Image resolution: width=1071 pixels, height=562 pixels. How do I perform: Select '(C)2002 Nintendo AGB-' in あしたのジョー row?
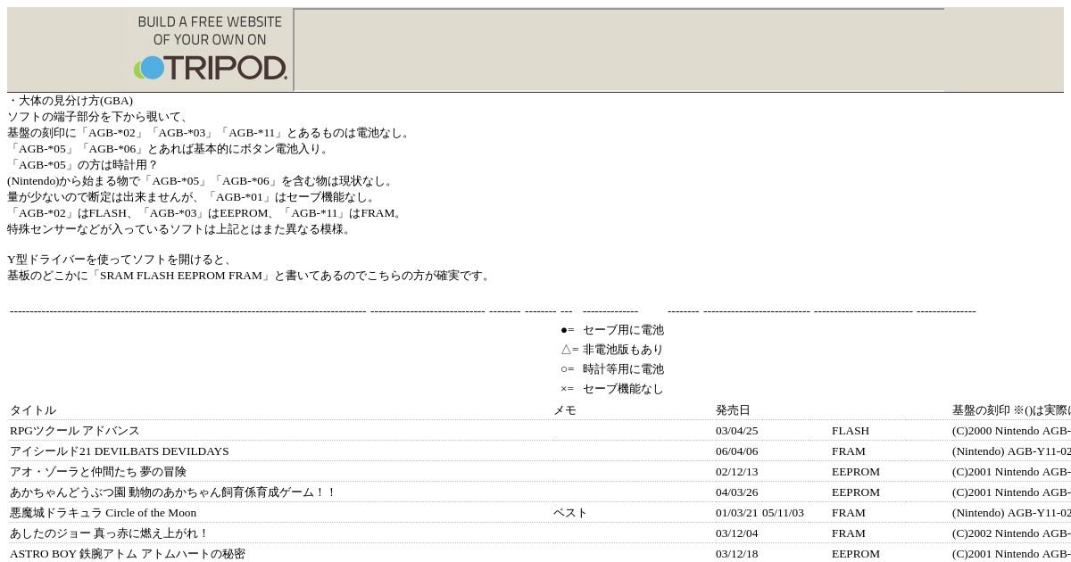point(1011,533)
